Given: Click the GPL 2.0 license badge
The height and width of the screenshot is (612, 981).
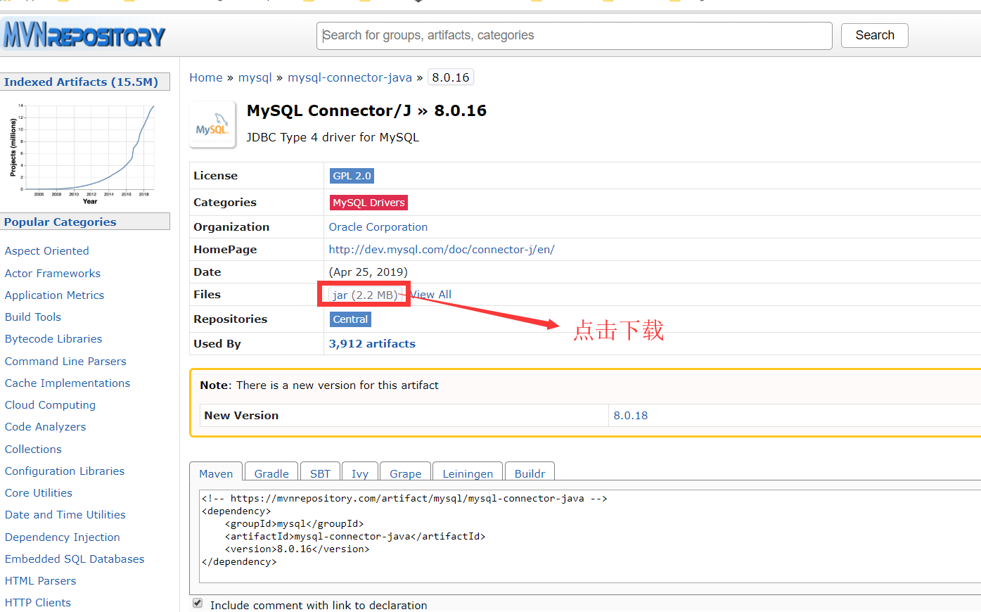Looking at the screenshot, I should click(x=352, y=176).
